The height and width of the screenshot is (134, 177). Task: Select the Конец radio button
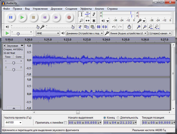click(x=105, y=118)
